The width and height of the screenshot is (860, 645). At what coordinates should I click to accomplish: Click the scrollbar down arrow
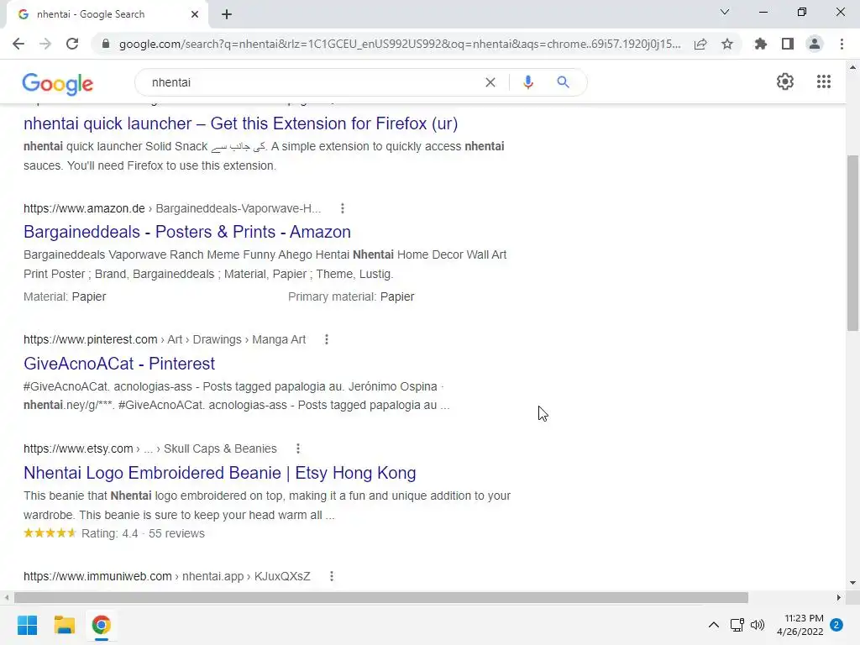(x=852, y=583)
